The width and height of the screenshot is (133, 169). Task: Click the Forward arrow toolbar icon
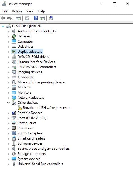click(10, 18)
